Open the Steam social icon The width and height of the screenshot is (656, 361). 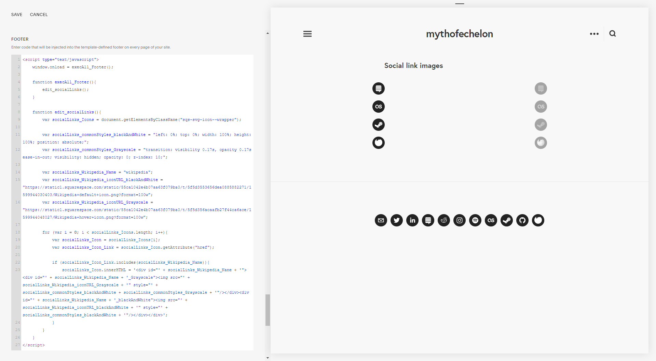coord(507,220)
